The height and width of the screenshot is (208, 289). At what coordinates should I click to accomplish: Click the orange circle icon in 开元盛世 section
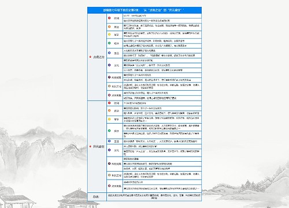click(x=109, y=110)
